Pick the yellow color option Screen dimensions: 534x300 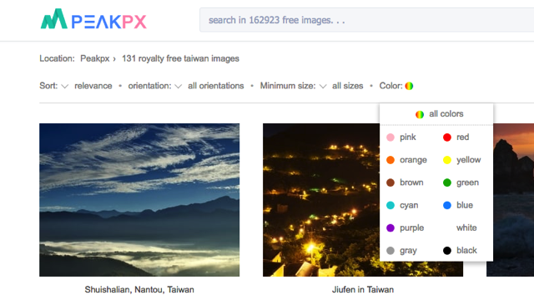(462, 160)
